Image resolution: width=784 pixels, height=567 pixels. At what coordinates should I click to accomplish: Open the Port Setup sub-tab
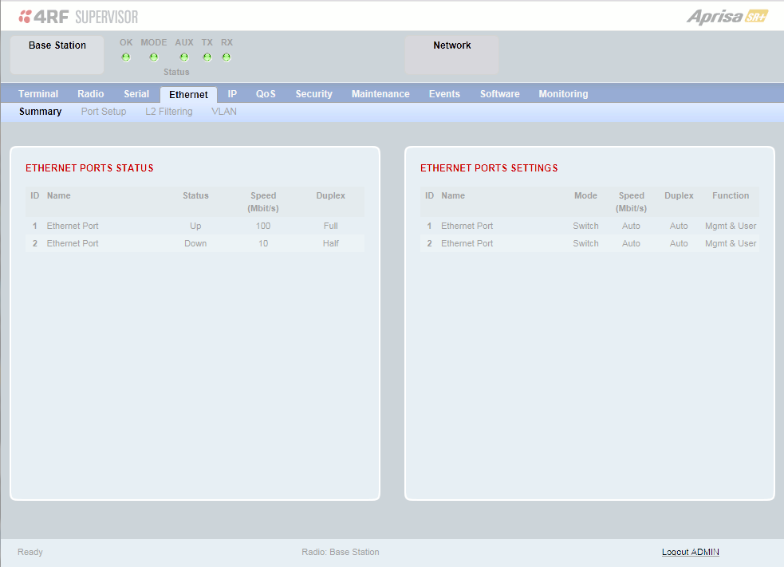pos(104,112)
